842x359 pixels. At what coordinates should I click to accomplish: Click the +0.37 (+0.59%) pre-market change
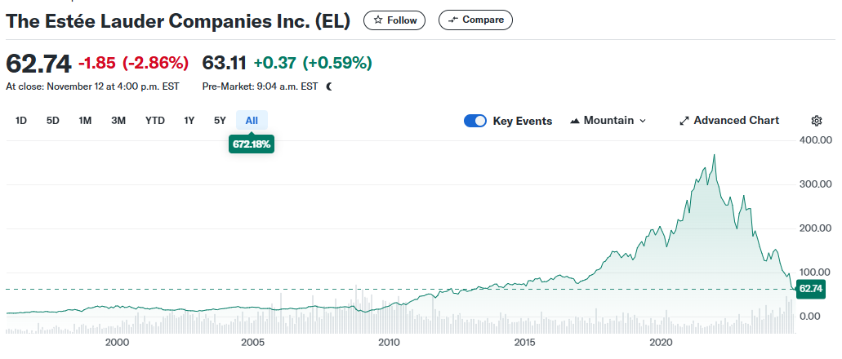pyautogui.click(x=313, y=64)
